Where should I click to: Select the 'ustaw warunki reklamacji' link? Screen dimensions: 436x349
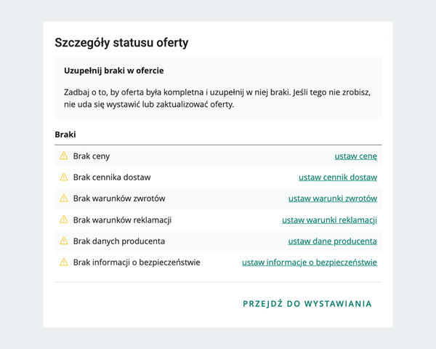pos(329,220)
